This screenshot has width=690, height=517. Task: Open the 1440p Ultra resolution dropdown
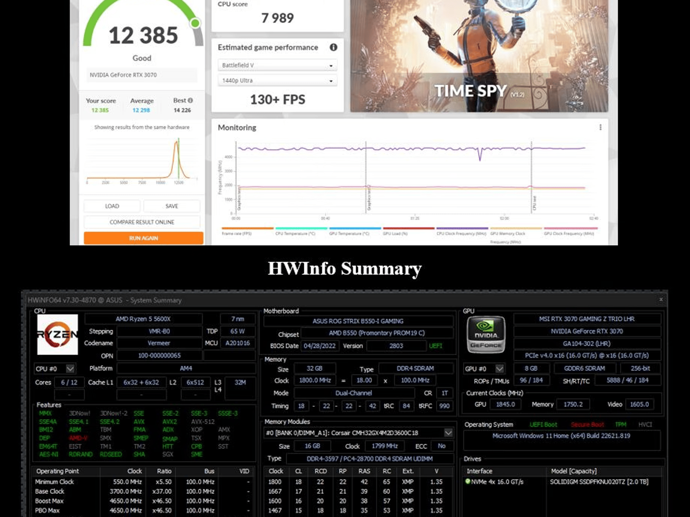click(278, 81)
